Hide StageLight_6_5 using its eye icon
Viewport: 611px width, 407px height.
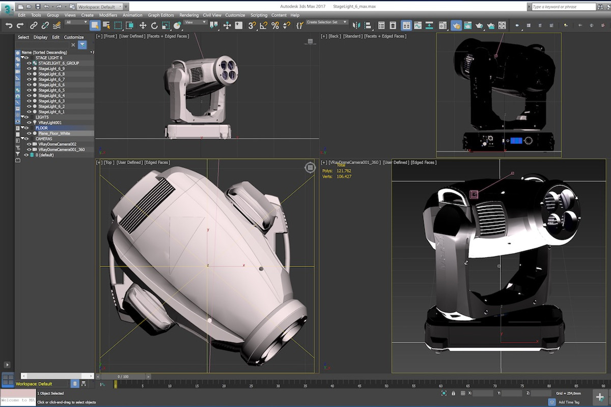point(29,90)
